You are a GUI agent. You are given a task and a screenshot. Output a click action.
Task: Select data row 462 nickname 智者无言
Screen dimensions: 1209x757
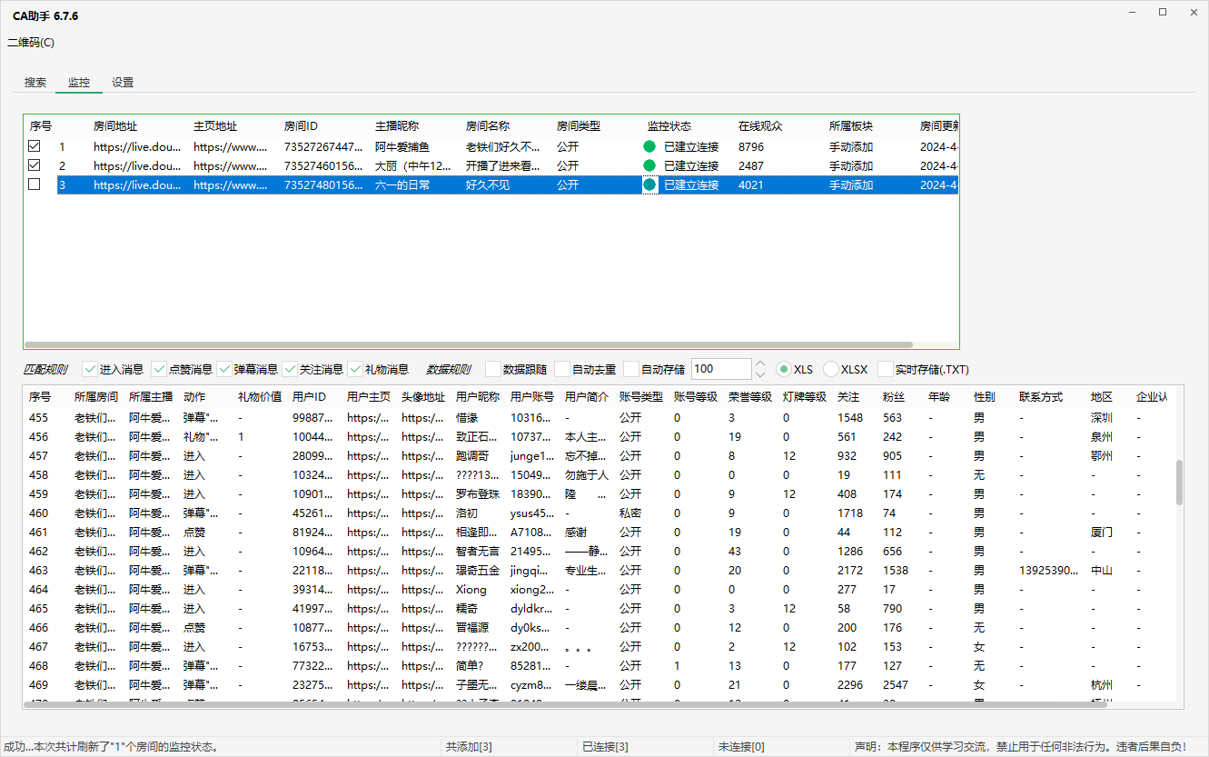pyautogui.click(x=599, y=552)
